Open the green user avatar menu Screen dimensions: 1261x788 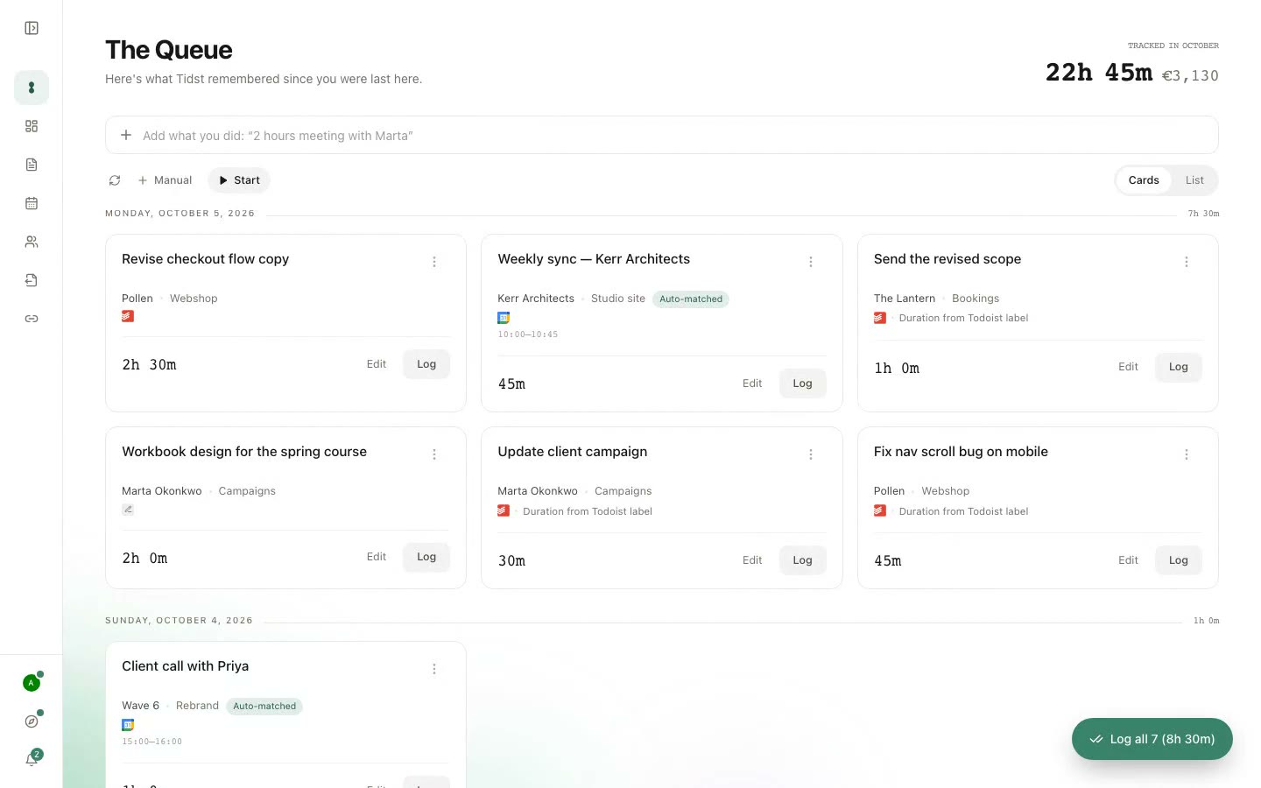point(32,683)
